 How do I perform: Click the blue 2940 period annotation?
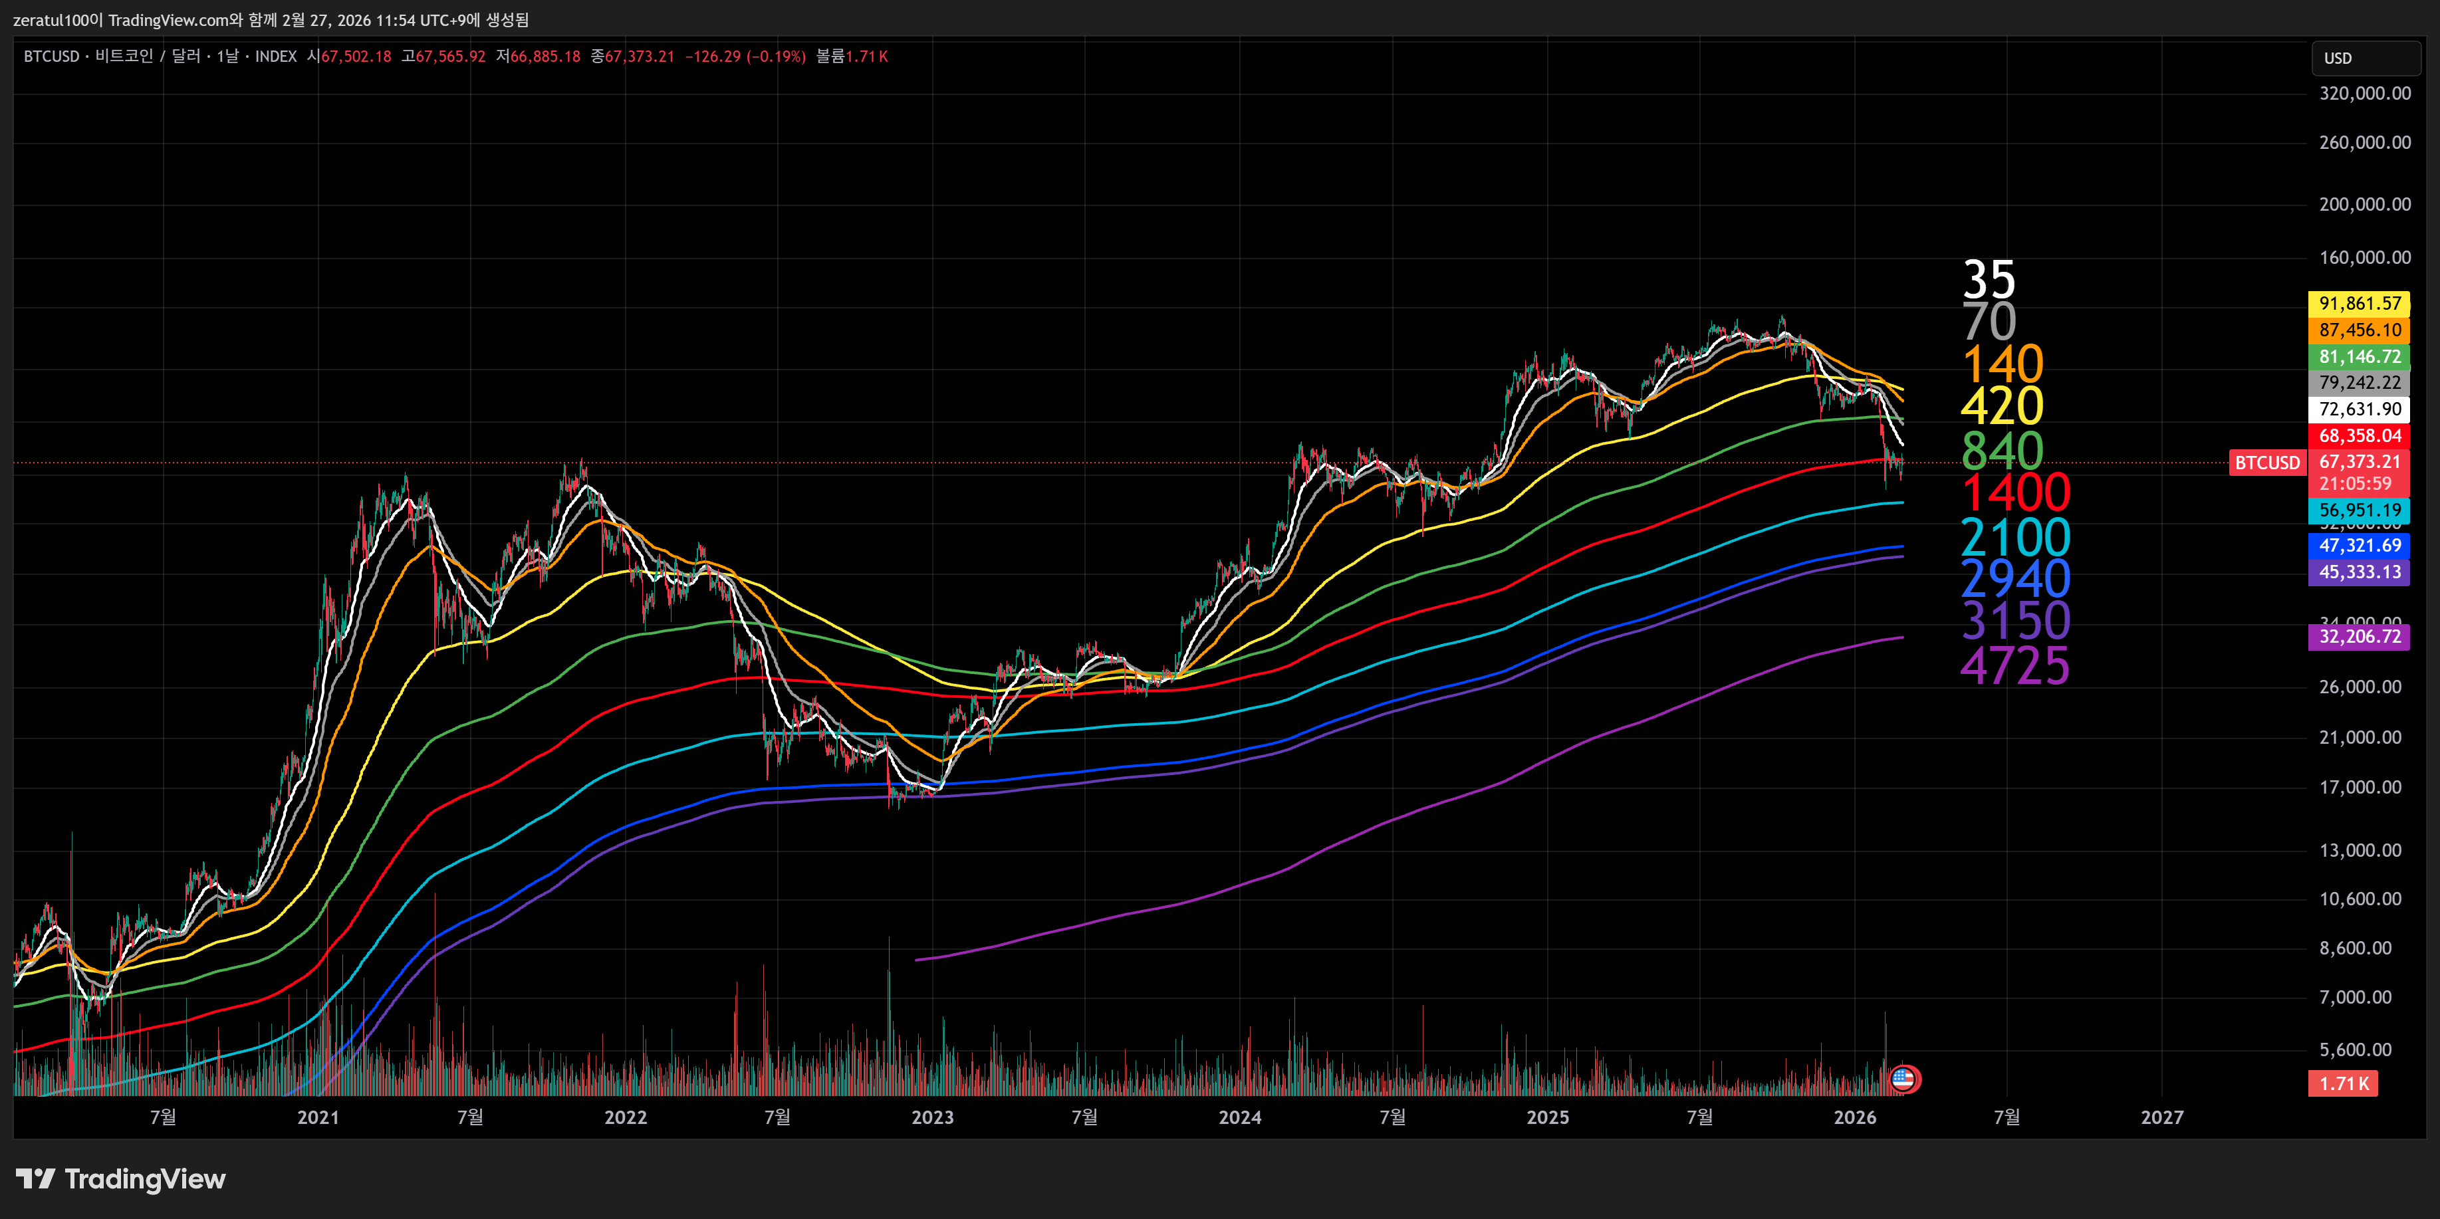point(2016,579)
